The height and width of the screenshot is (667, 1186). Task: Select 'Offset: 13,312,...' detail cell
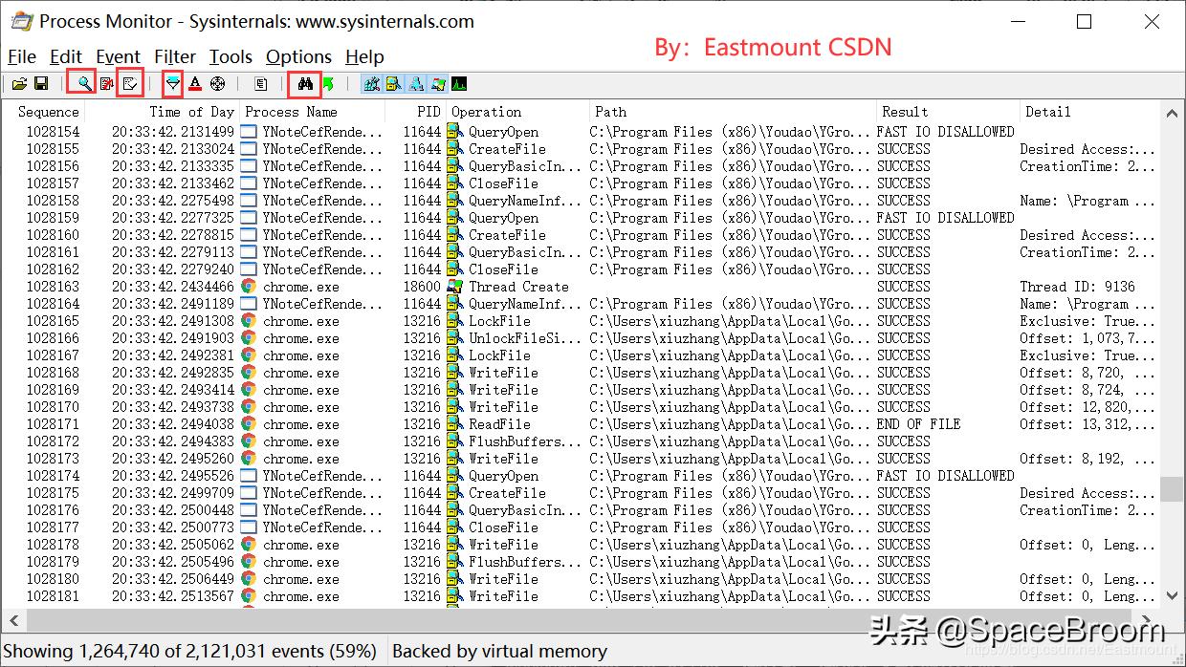click(1087, 424)
